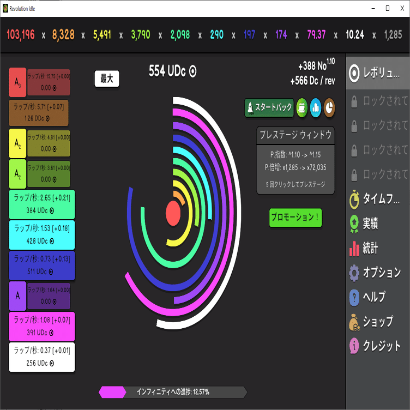Viewport: 410px width, 410px height.
Task: Click the red center circle of the rings
Action: click(173, 213)
